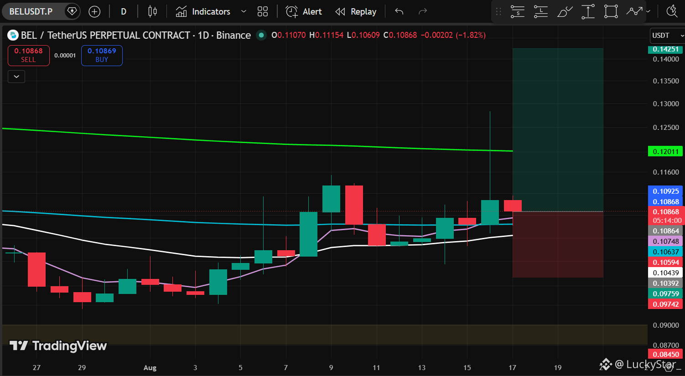Screen dimensions: 685x376
Task: Start Bar Replay mode
Action: tap(356, 12)
